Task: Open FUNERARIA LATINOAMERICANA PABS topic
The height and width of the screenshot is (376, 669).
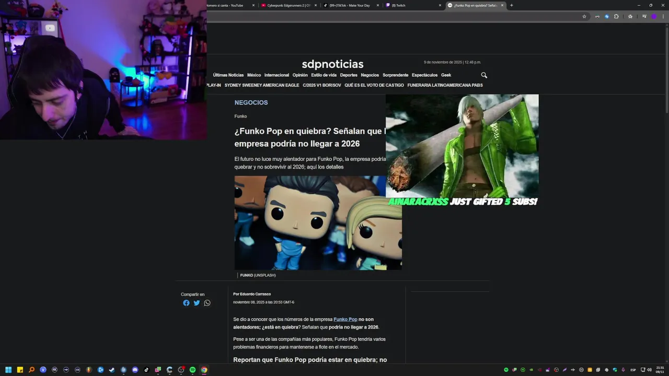Action: point(445,85)
